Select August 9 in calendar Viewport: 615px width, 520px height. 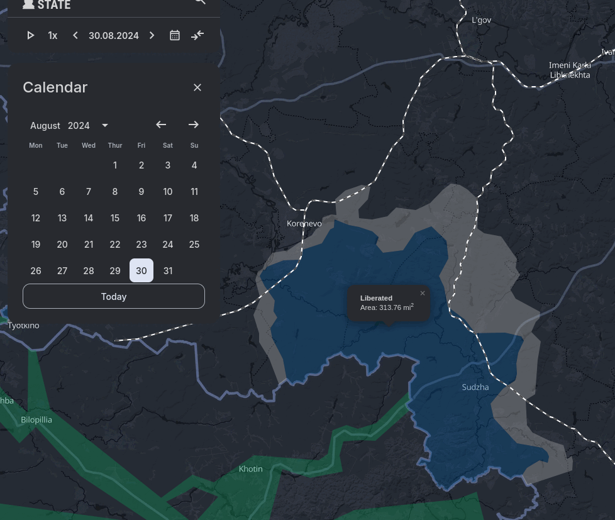point(141,191)
